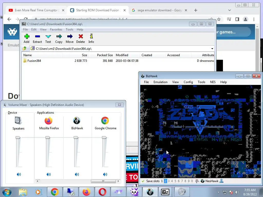Click Volume Mixer scrollbar left arrow

coord(37,181)
